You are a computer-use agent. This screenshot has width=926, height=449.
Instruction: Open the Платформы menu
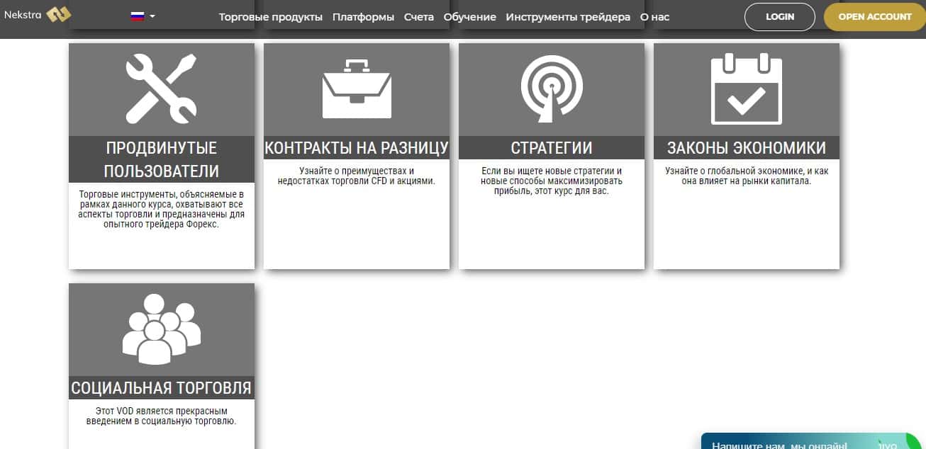tap(363, 17)
